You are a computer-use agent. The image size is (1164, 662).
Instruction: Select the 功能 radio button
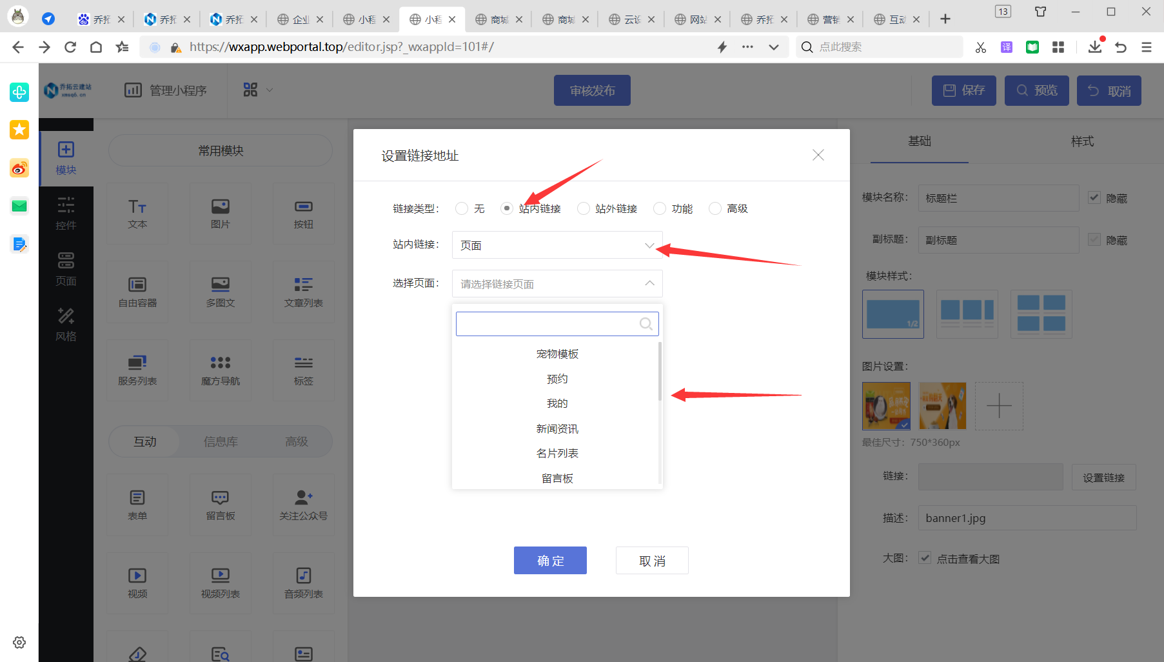[x=660, y=208]
